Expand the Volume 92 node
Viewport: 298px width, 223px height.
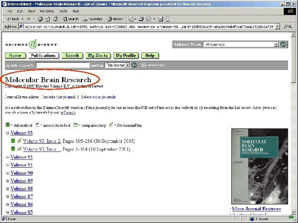click(7, 157)
